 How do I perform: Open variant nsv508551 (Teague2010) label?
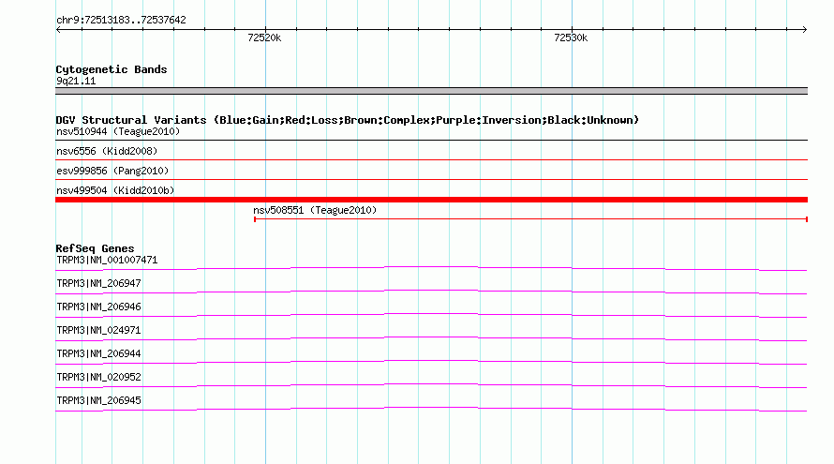click(x=315, y=210)
